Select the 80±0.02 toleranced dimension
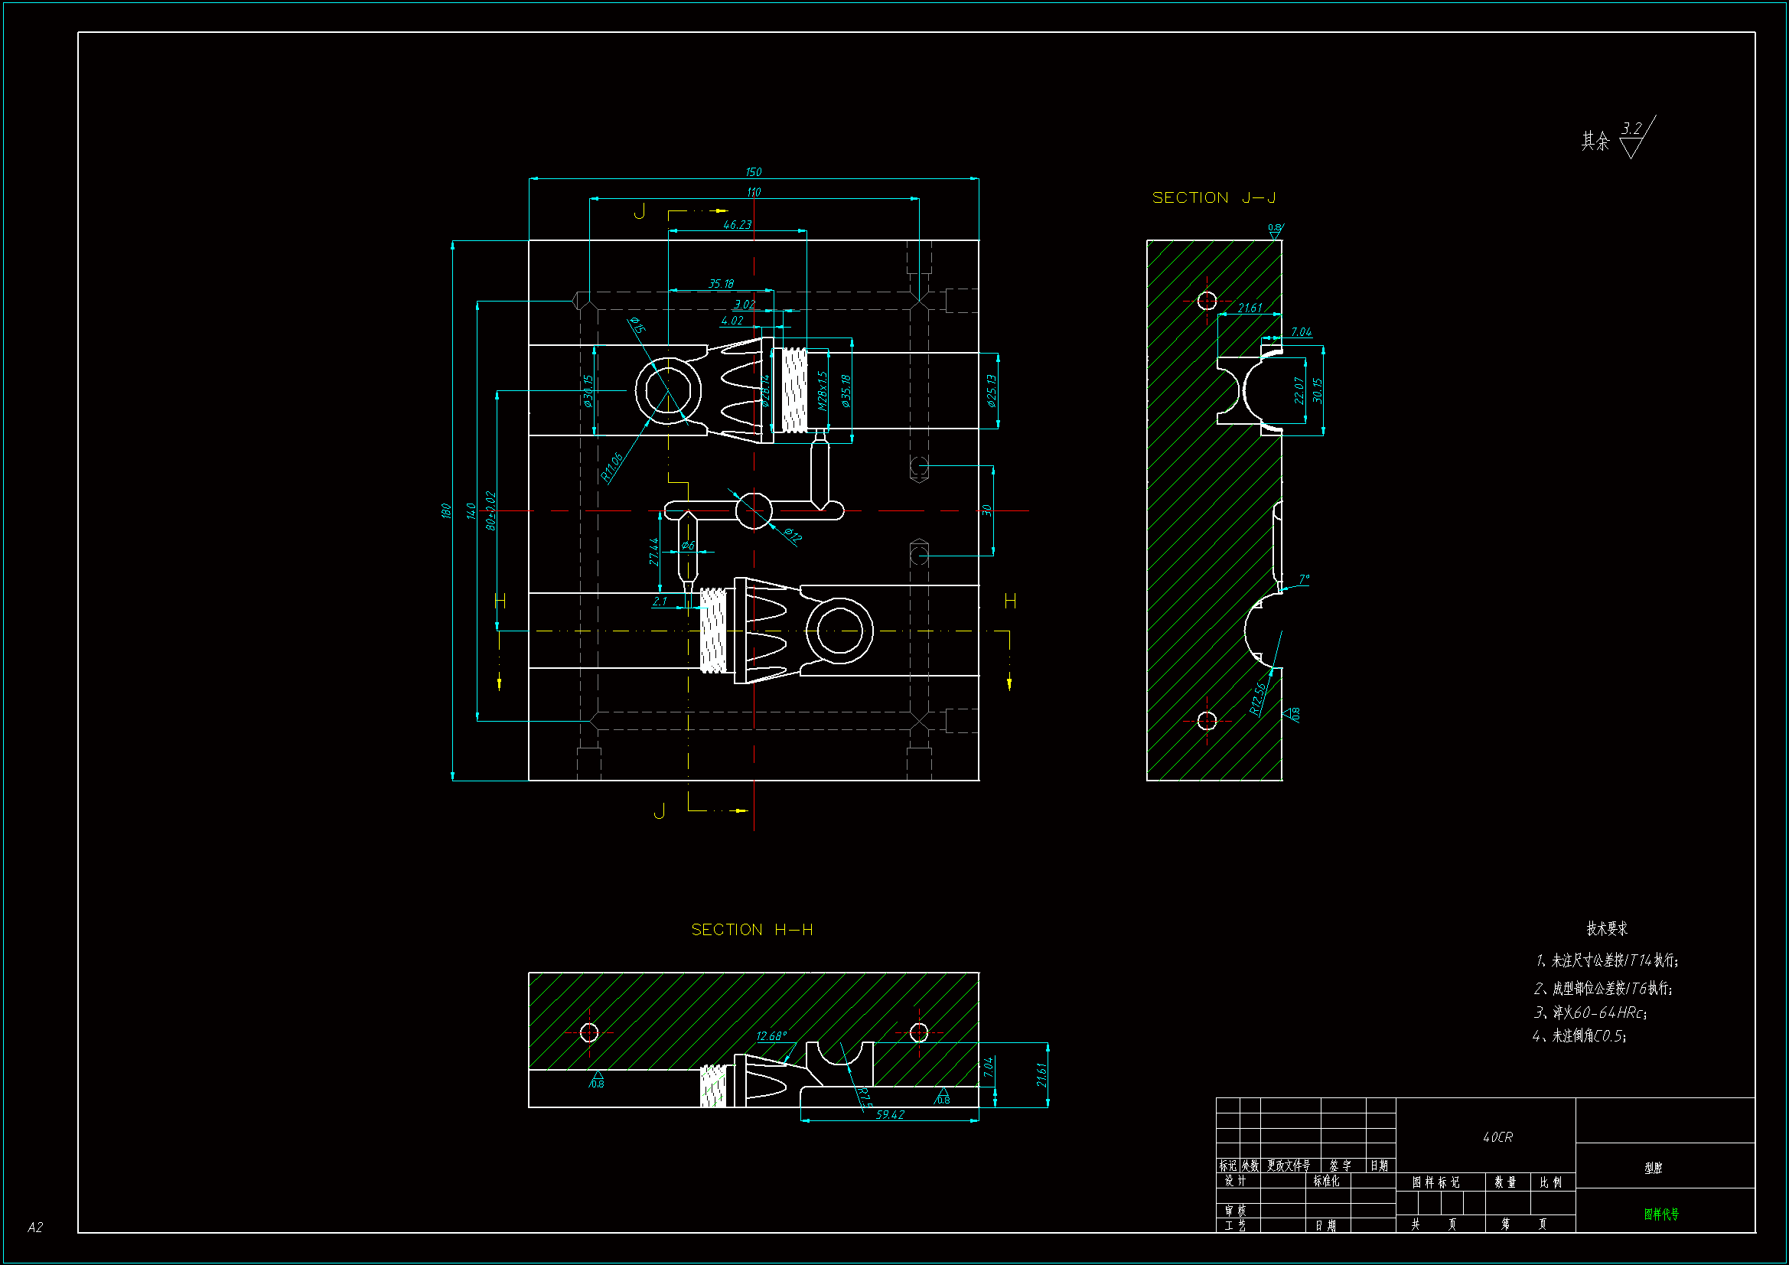1789x1265 pixels. pos(490,510)
